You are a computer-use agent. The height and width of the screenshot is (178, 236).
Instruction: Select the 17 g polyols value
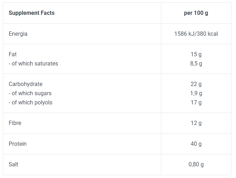click(196, 103)
